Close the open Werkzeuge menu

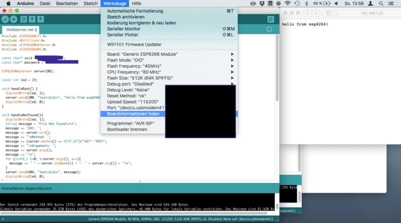click(x=115, y=4)
